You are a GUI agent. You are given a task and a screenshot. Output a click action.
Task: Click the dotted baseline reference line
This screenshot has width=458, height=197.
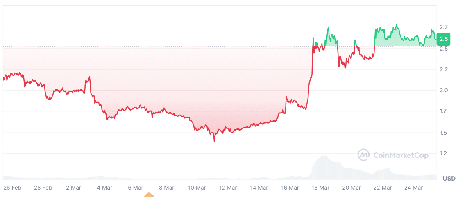[164, 46]
